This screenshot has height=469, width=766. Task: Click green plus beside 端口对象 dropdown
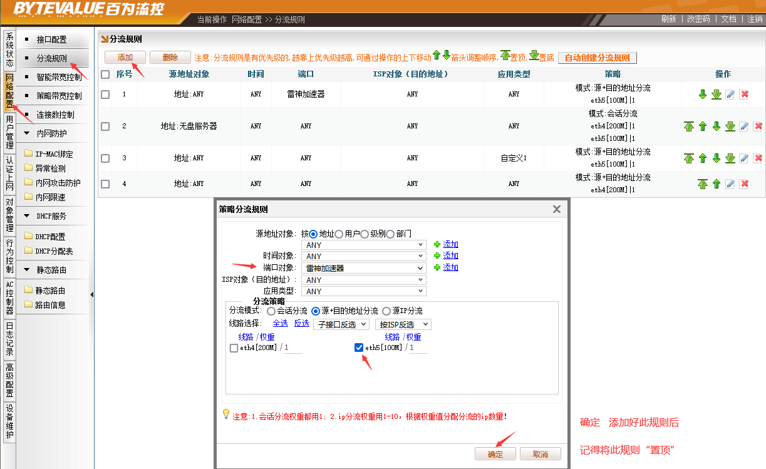[x=437, y=267]
